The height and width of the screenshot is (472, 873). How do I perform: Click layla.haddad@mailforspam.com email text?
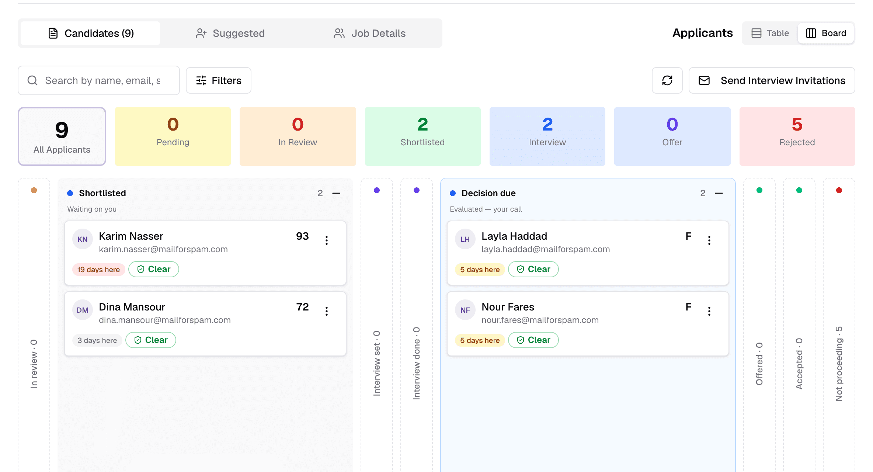(546, 249)
